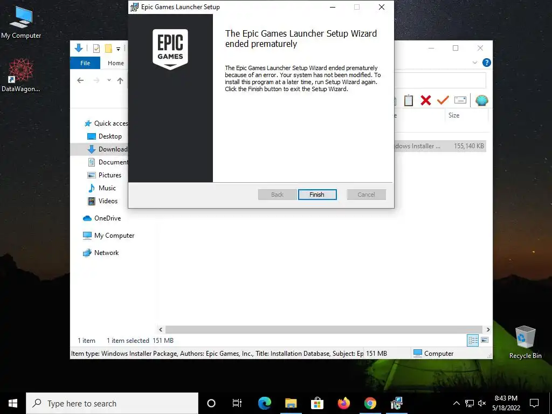Click the teal shell toolbar icon

(481, 100)
